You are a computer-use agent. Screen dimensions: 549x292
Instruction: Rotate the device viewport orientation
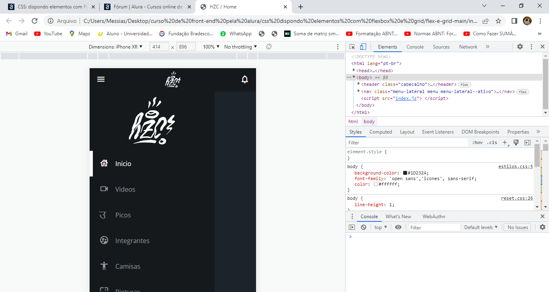[x=269, y=47]
